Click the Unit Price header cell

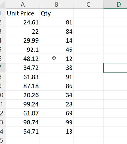[23, 13]
